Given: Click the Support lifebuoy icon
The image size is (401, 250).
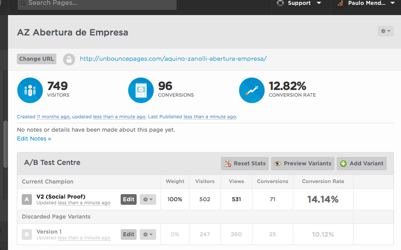Looking at the screenshot, I should (x=280, y=3).
